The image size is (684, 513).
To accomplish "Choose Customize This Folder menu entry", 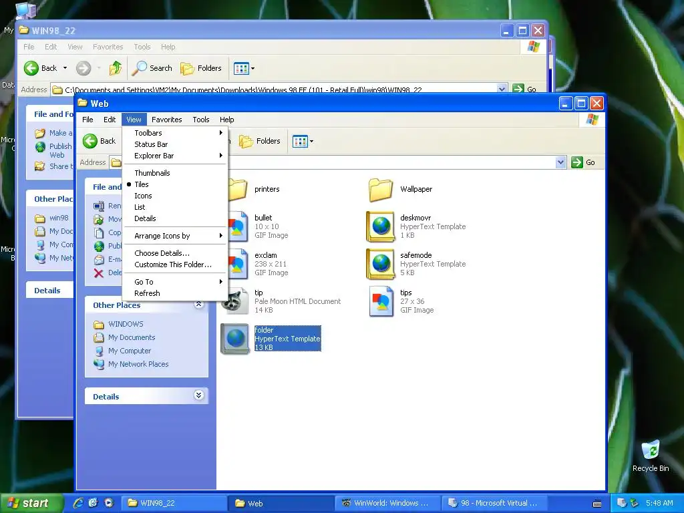I will [174, 265].
